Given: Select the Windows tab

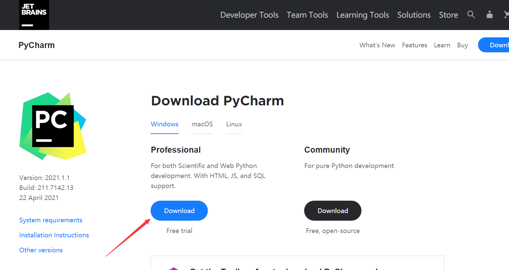Looking at the screenshot, I should pos(165,124).
